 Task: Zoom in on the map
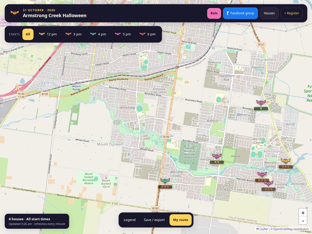303,213
